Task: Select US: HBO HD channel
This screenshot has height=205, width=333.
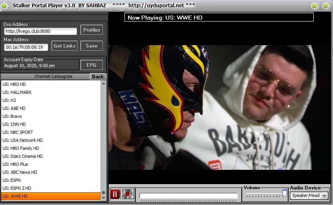Action: click(x=51, y=84)
